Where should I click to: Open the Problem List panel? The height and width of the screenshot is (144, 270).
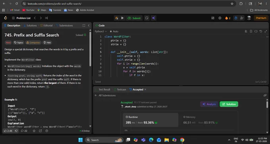(21, 18)
